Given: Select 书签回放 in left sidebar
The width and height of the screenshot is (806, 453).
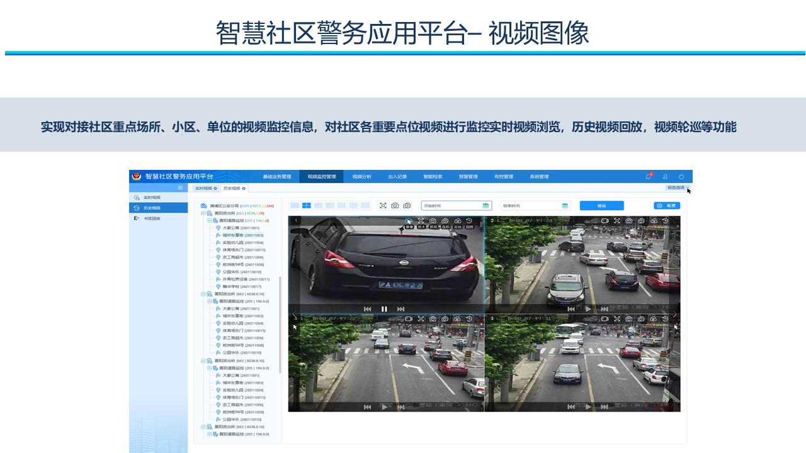Looking at the screenshot, I should [158, 218].
